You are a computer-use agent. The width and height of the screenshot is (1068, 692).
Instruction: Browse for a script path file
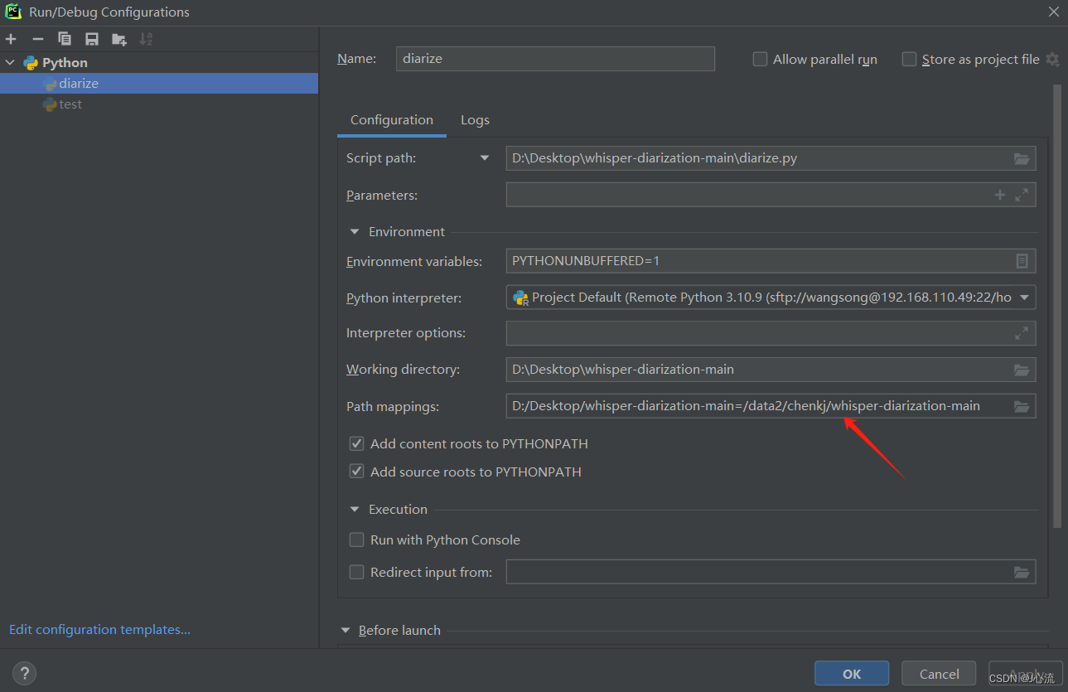(x=1021, y=157)
